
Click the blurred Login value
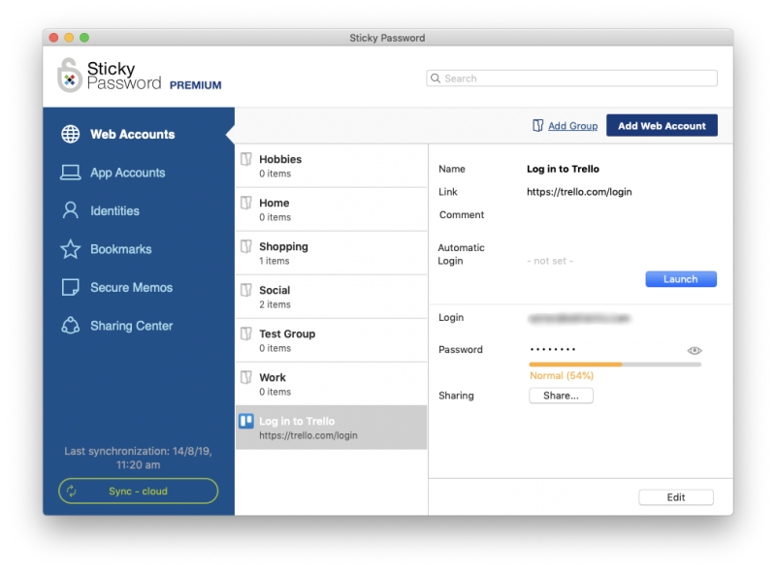click(x=579, y=318)
